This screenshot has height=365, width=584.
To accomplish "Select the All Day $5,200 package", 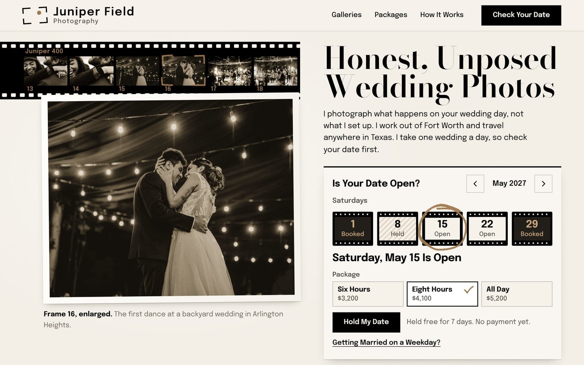I will [x=516, y=294].
